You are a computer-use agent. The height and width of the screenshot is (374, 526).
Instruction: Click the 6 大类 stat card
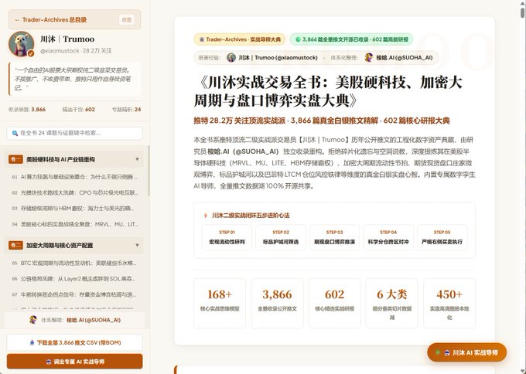point(392,303)
